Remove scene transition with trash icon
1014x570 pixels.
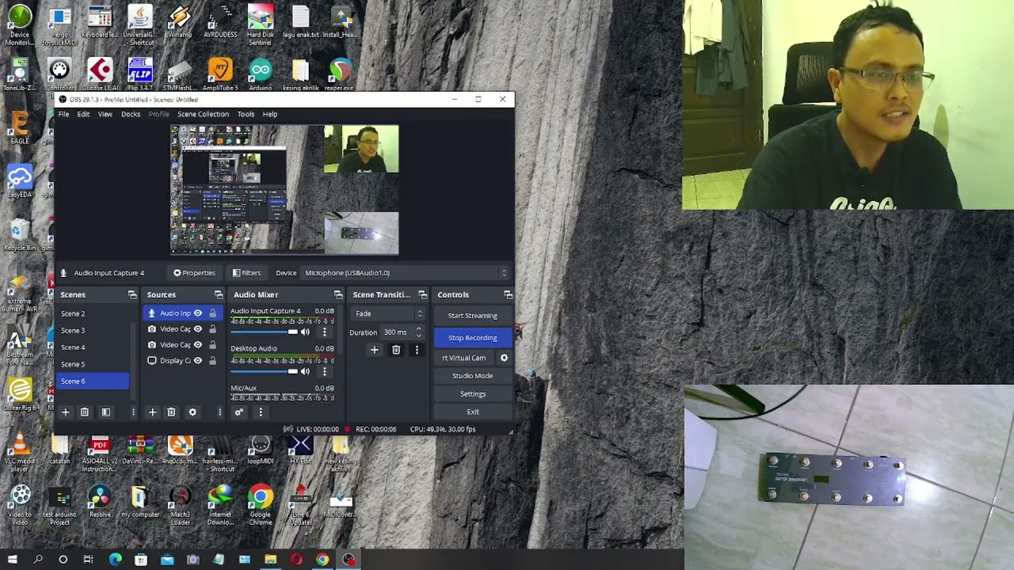[x=396, y=349]
